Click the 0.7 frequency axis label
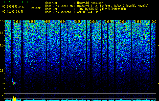Viewport: 159px width, 101px height. pyautogui.click(x=2, y=83)
